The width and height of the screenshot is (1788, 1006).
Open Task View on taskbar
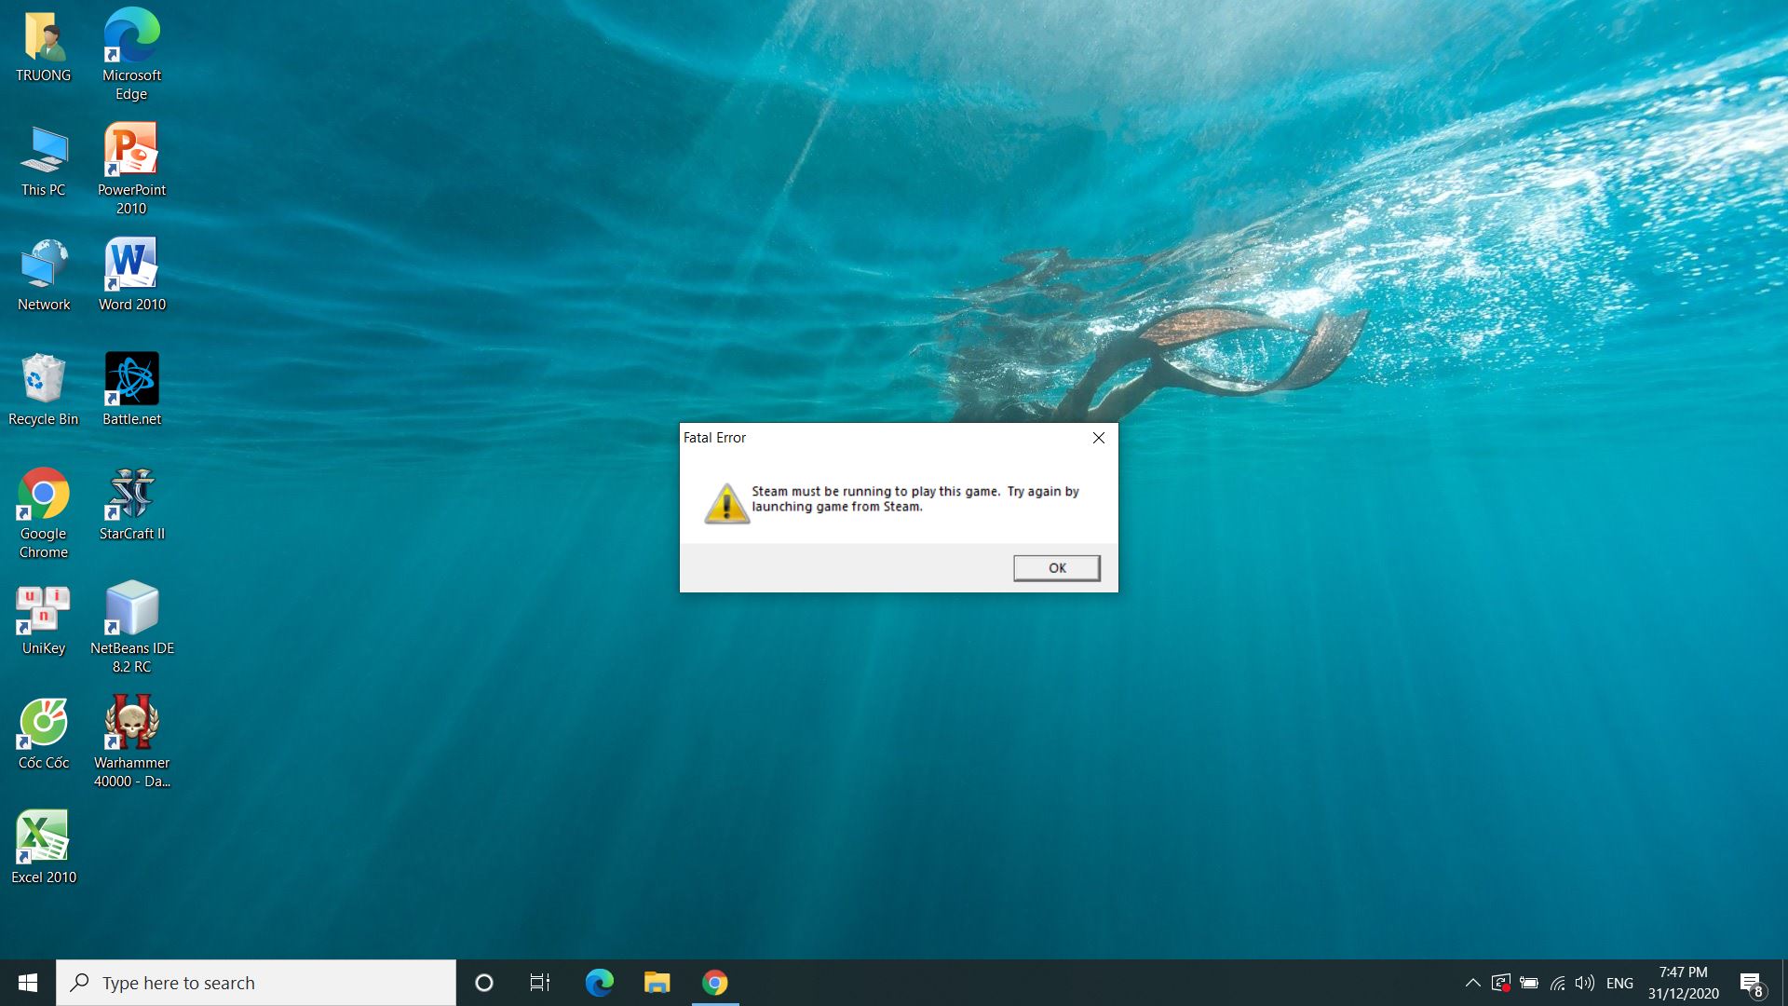pyautogui.click(x=540, y=983)
